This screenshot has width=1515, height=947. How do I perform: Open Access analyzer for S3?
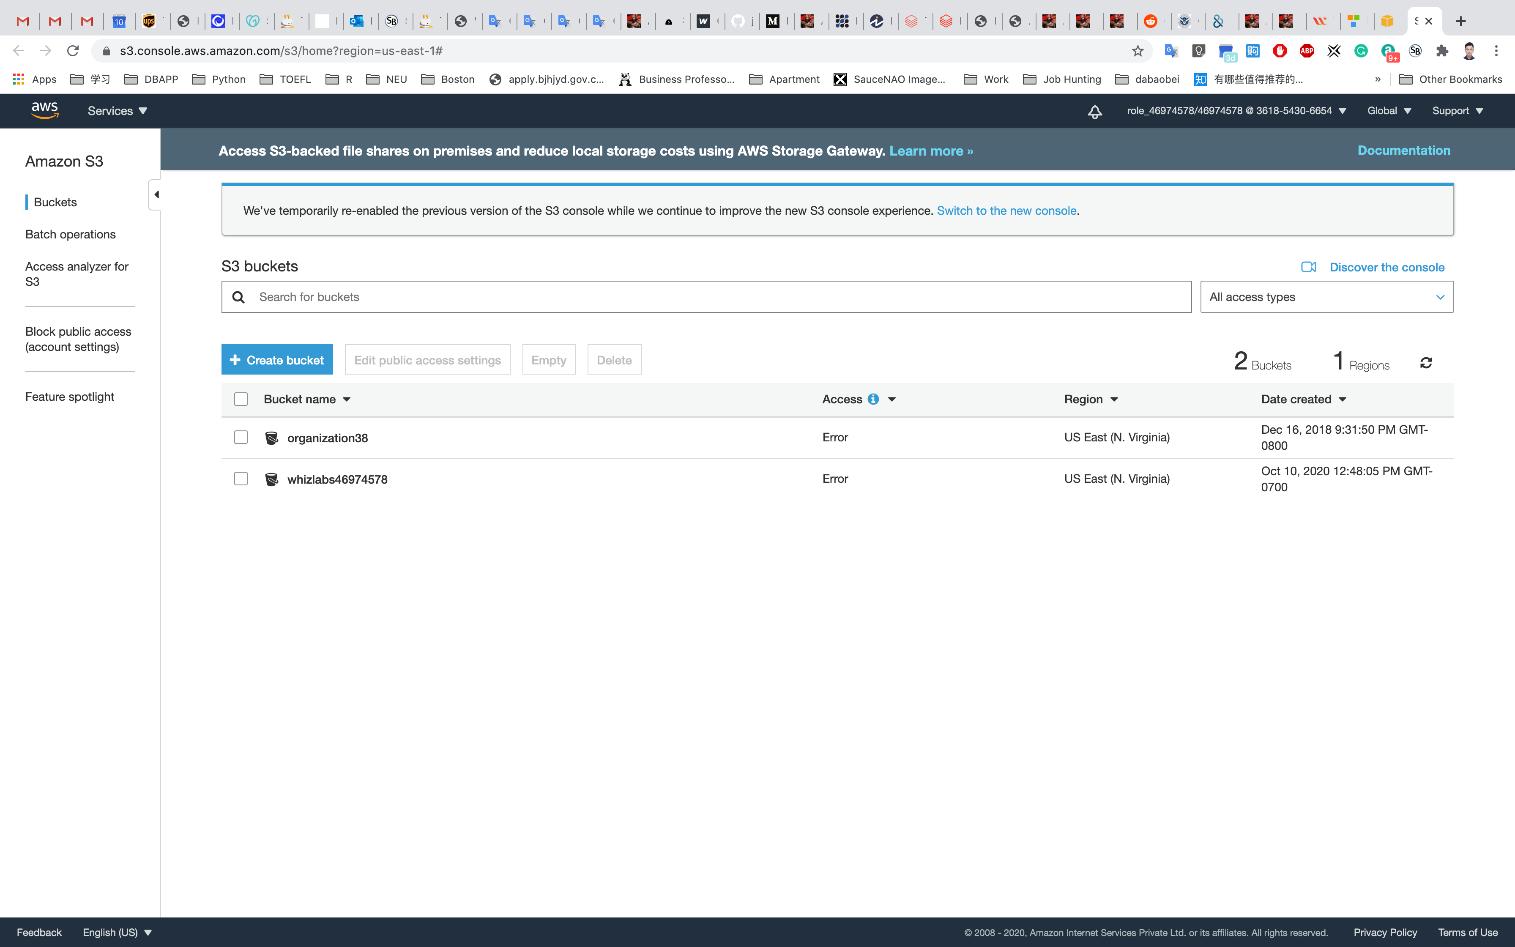point(77,274)
